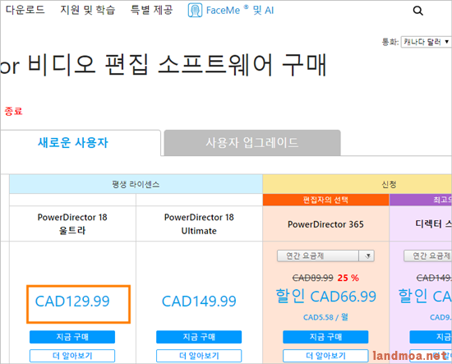Click the CAD149.99 price text
Screen dimensions: 452x364
coord(199,302)
